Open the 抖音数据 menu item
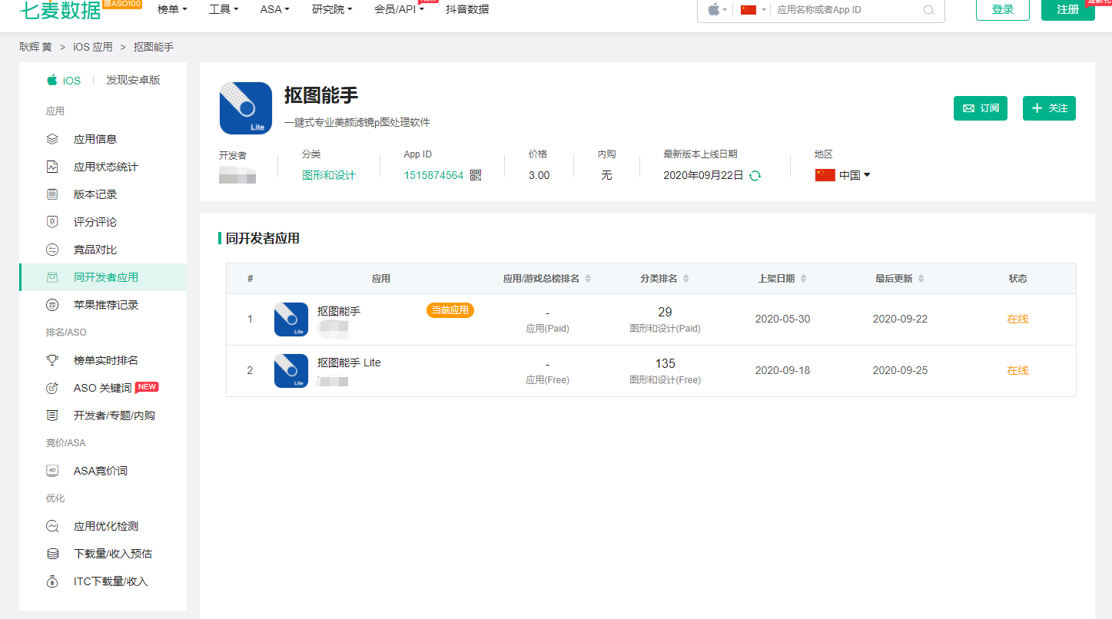Image resolution: width=1112 pixels, height=619 pixels. point(467,9)
